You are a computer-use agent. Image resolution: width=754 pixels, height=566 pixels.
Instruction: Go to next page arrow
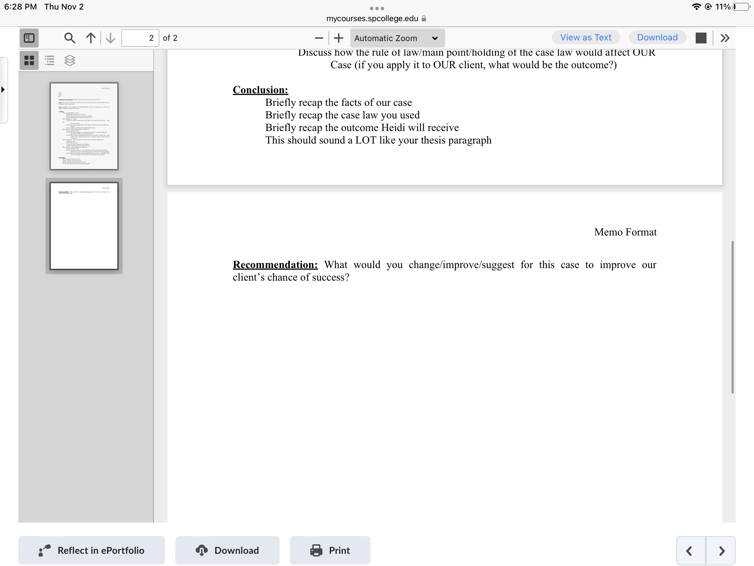click(x=111, y=38)
